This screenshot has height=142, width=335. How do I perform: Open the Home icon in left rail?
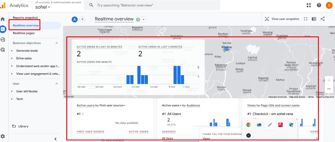(3, 19)
